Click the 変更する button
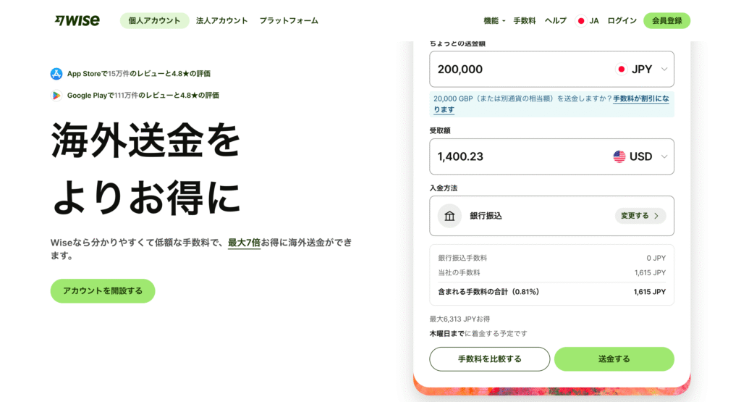 coord(640,216)
